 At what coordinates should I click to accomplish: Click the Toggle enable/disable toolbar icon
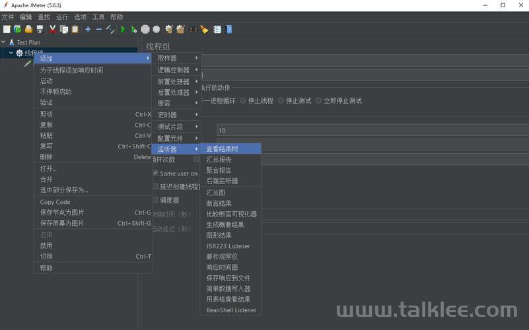[x=110, y=29]
